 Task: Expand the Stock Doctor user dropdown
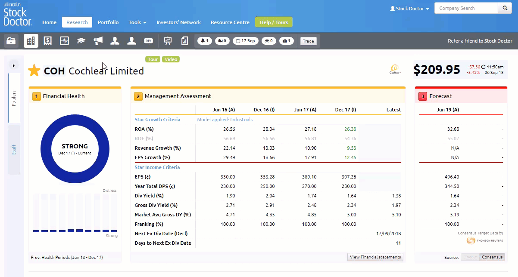[409, 9]
